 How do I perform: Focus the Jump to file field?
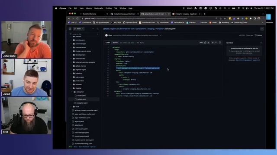(x=84, y=34)
